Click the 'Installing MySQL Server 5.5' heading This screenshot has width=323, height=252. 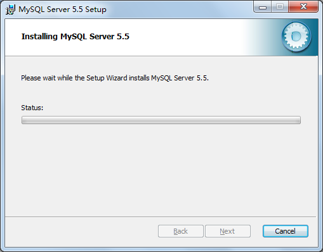pos(76,37)
